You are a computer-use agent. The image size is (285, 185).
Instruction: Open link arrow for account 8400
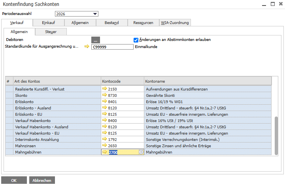coord(104,120)
